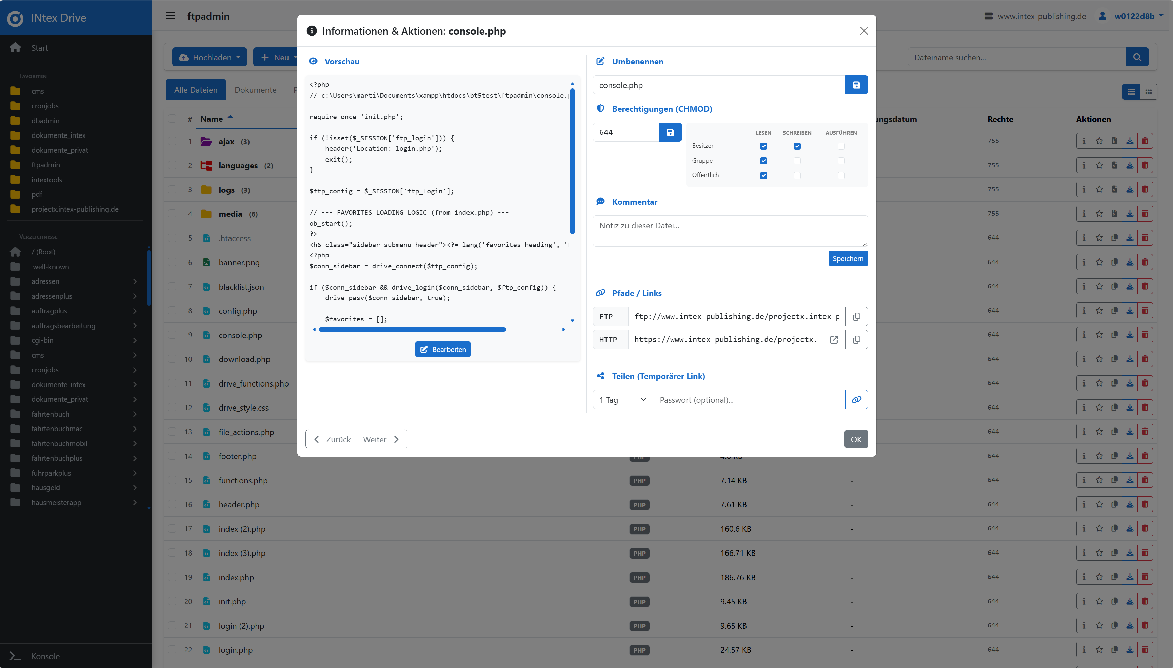
Task: Enable Schreiben permission for Gruppe
Action: pyautogui.click(x=797, y=161)
